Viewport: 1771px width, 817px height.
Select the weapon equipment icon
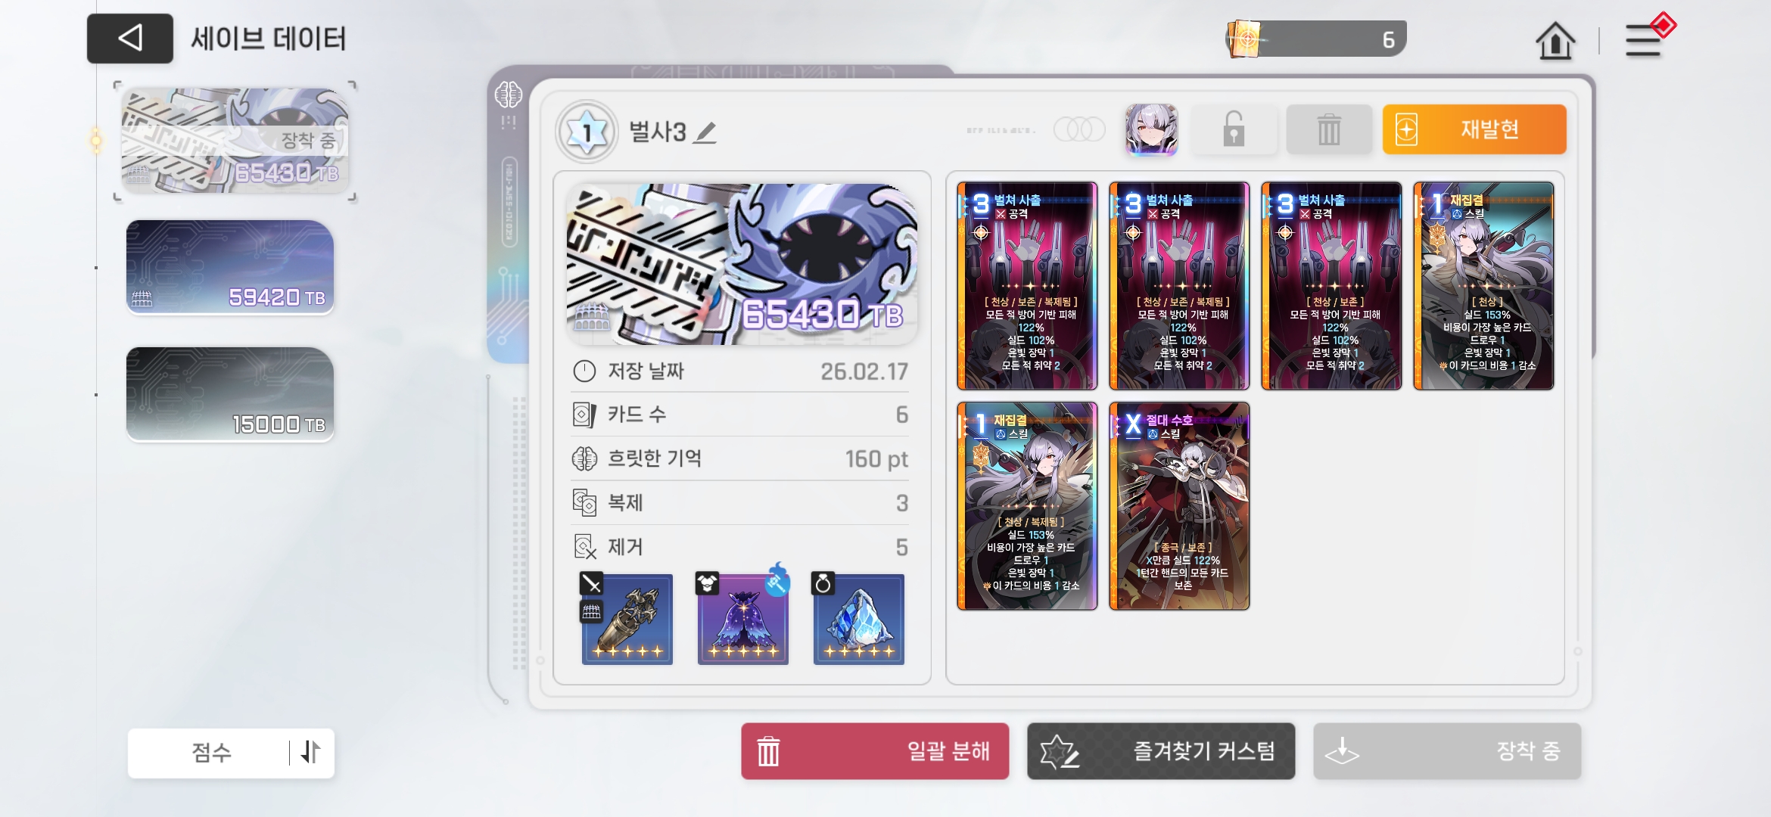tap(627, 619)
